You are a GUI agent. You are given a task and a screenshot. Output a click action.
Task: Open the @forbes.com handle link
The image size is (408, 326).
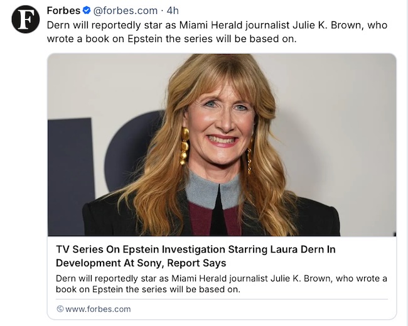[126, 11]
